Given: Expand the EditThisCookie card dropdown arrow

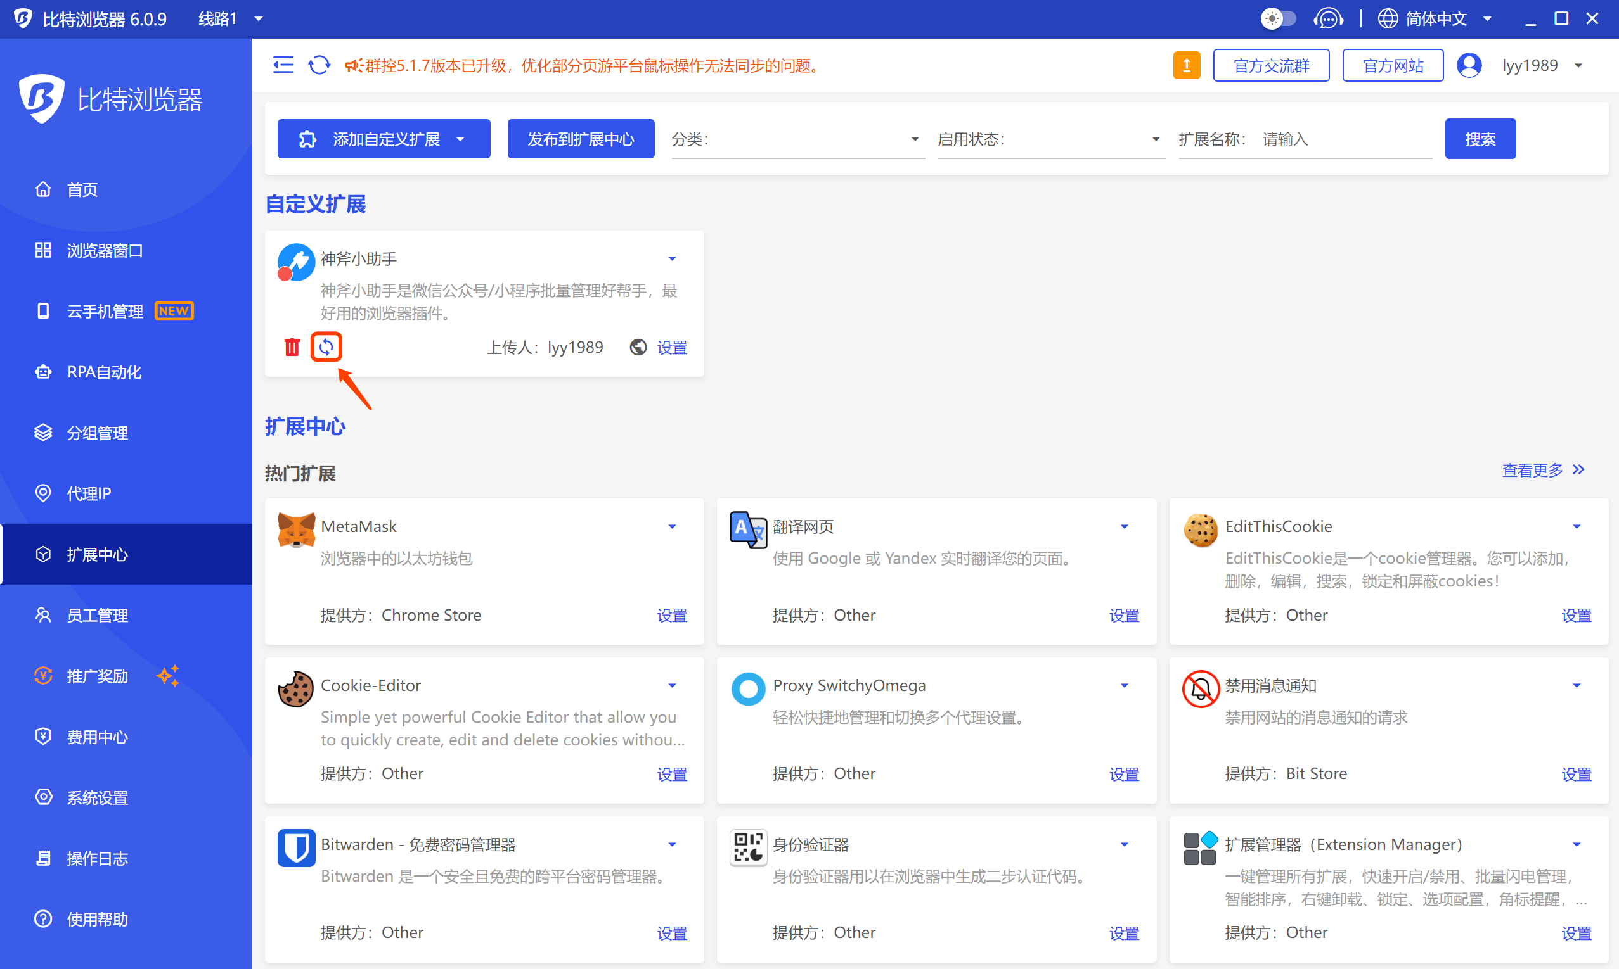Looking at the screenshot, I should (x=1576, y=526).
